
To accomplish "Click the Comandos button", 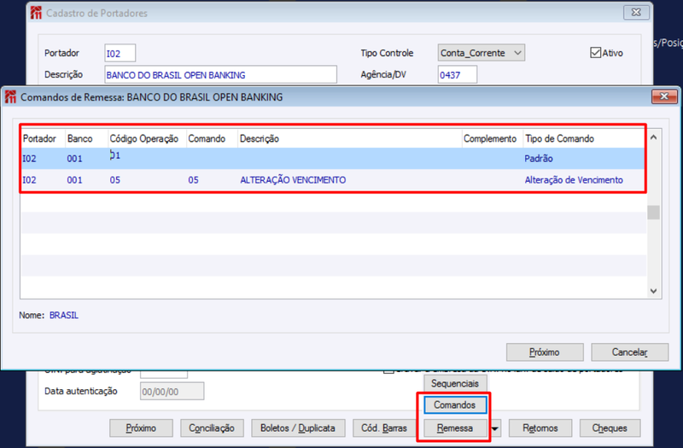I will point(455,404).
